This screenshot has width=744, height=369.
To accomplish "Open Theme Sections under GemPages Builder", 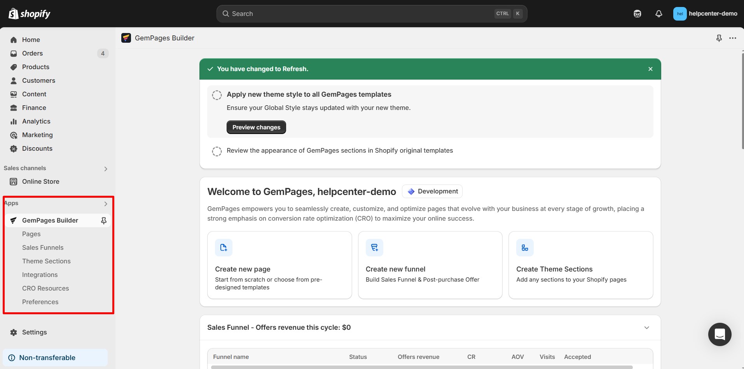I will (x=46, y=261).
